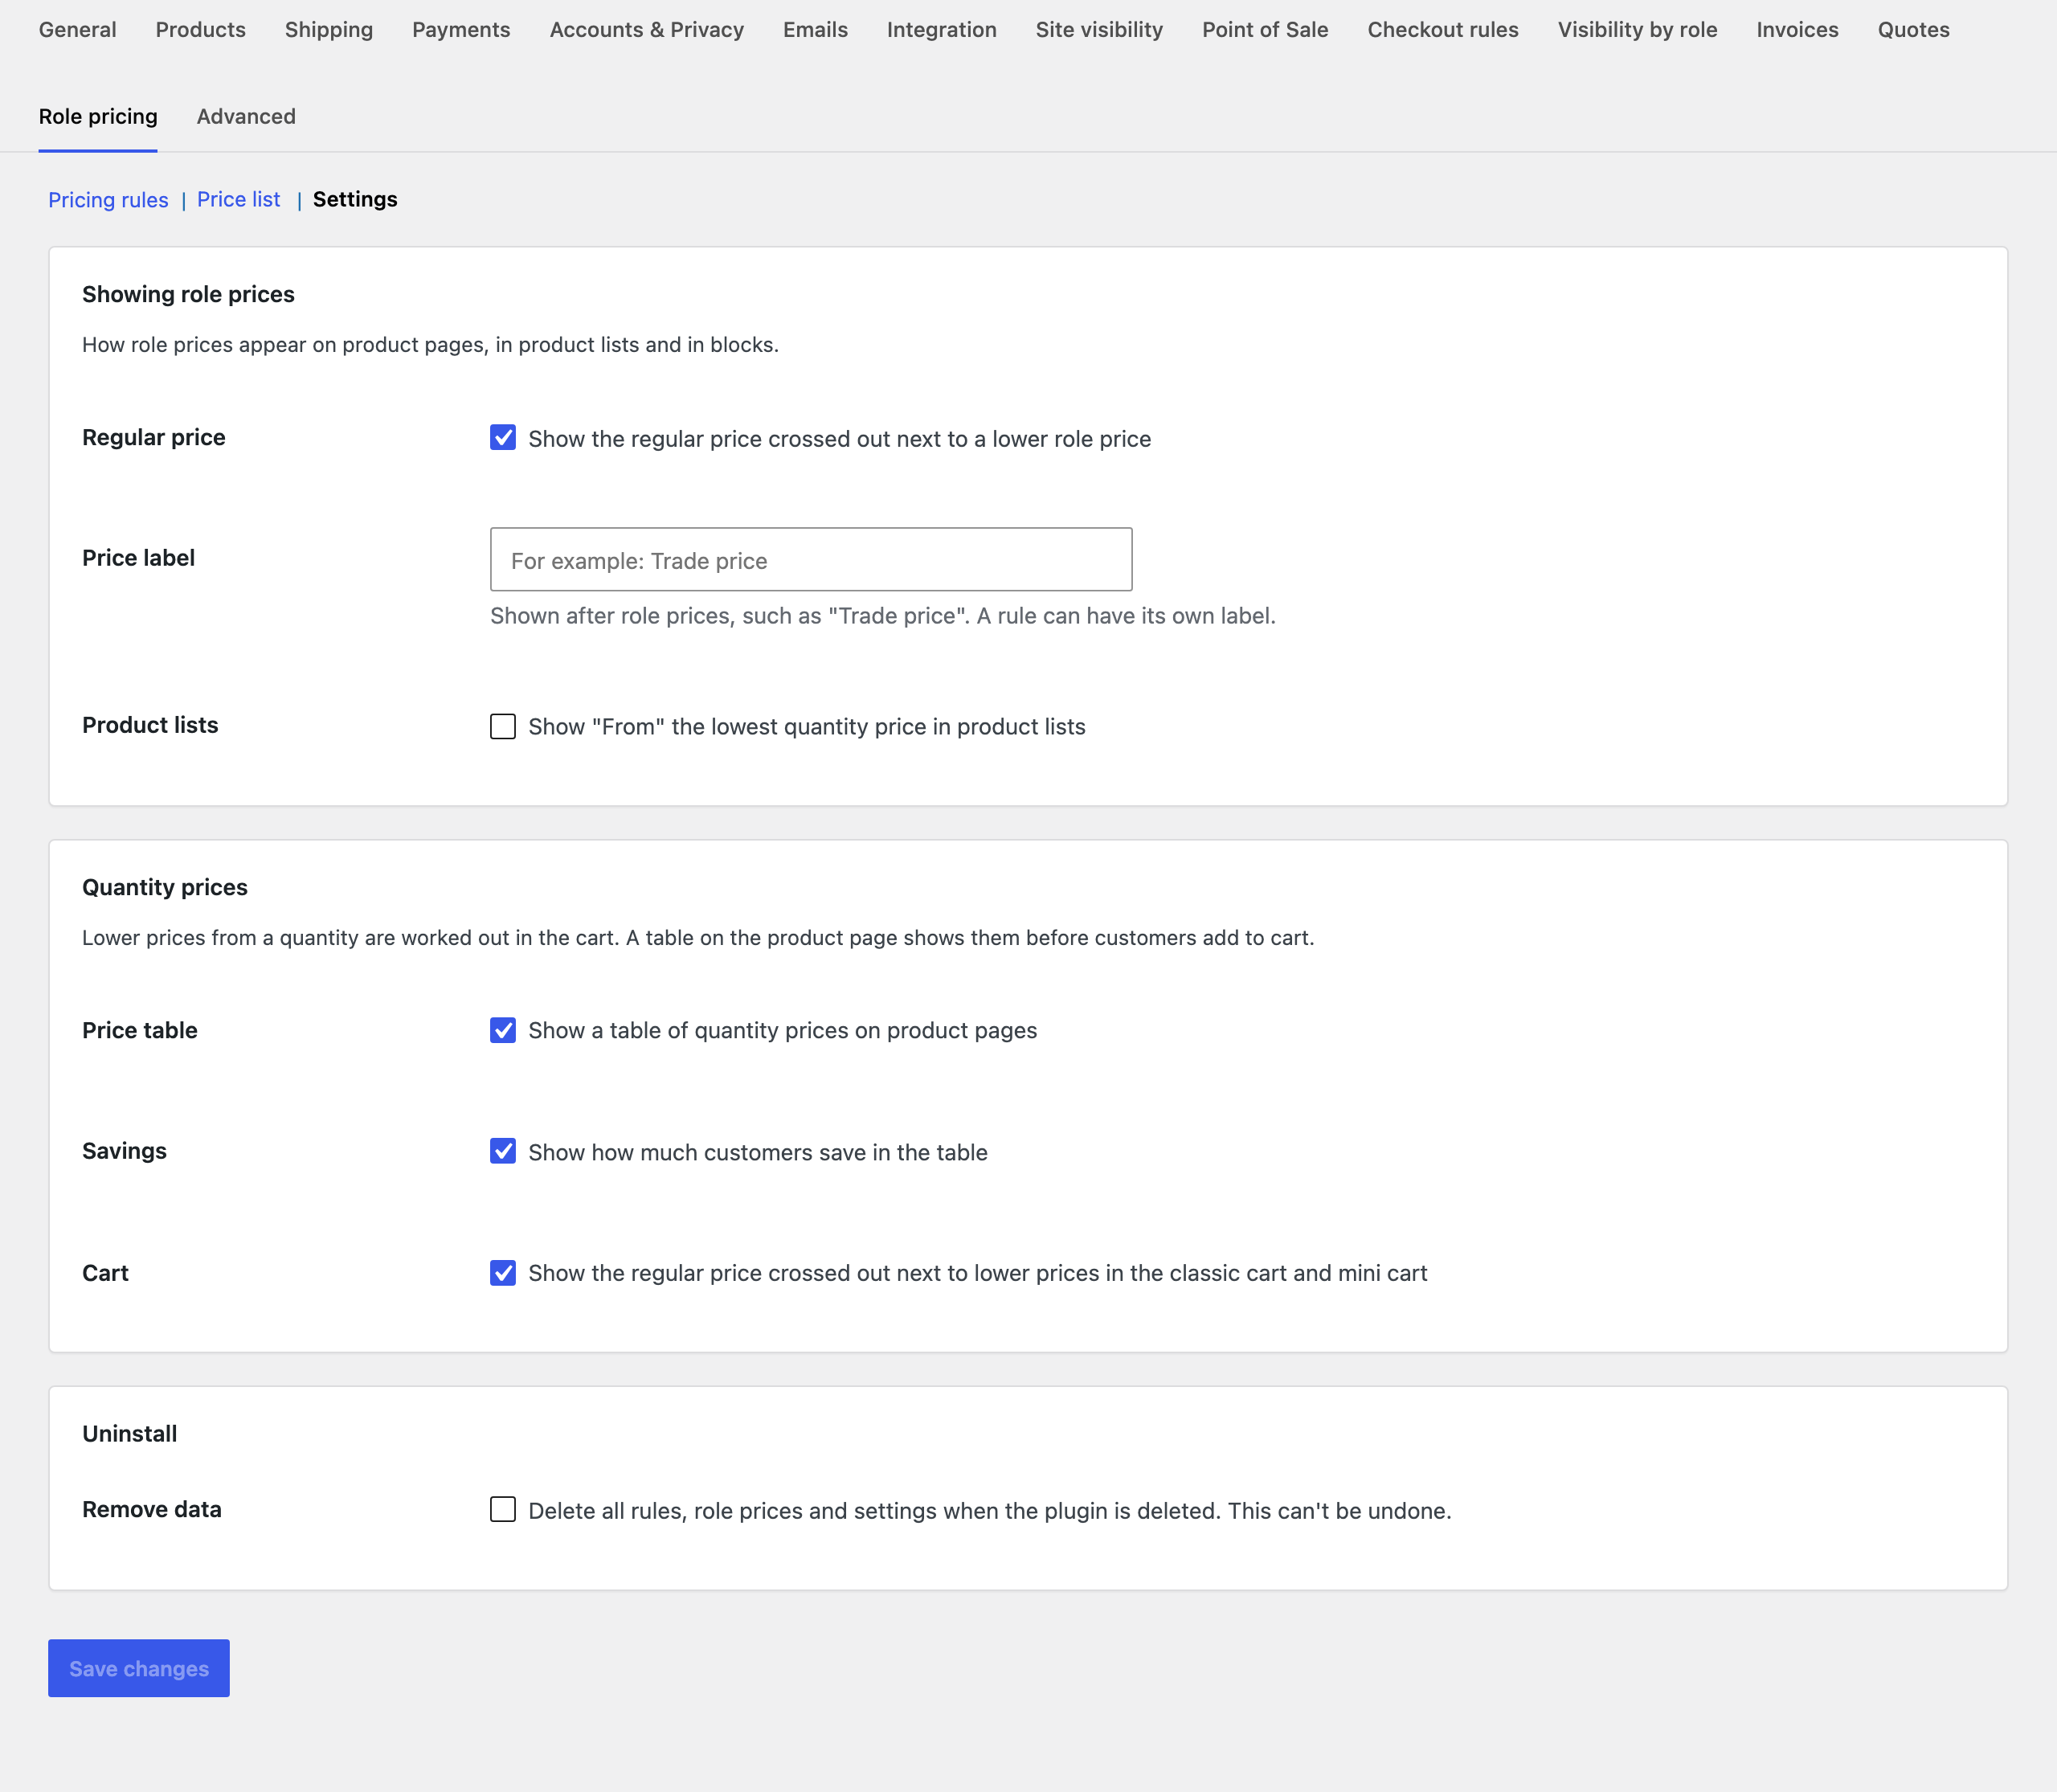Open the Visibility by role tab
The width and height of the screenshot is (2057, 1792).
coord(1637,30)
